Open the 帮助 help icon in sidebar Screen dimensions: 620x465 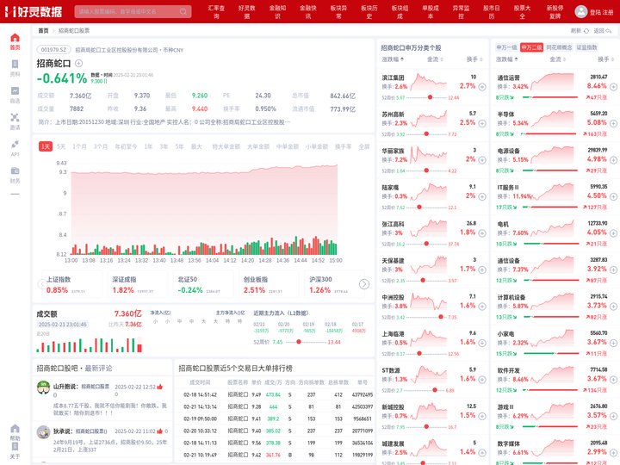coord(15,428)
